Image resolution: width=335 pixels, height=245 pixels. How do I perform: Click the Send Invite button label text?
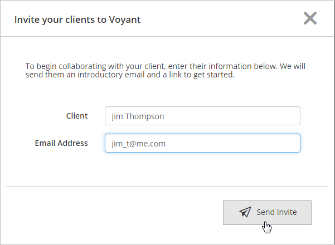pos(276,212)
